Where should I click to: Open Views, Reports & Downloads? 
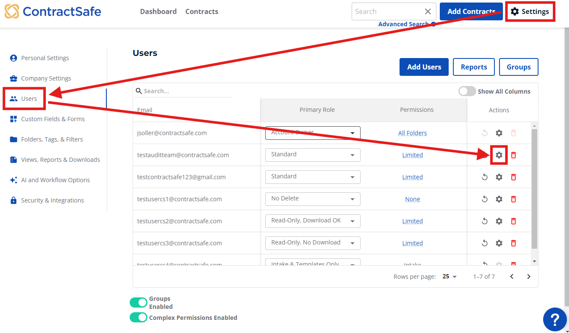[61, 160]
